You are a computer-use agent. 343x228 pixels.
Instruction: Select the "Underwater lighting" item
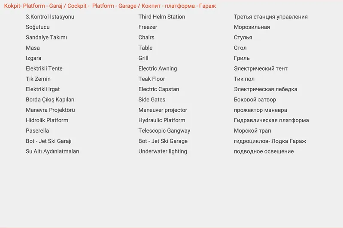click(x=163, y=151)
